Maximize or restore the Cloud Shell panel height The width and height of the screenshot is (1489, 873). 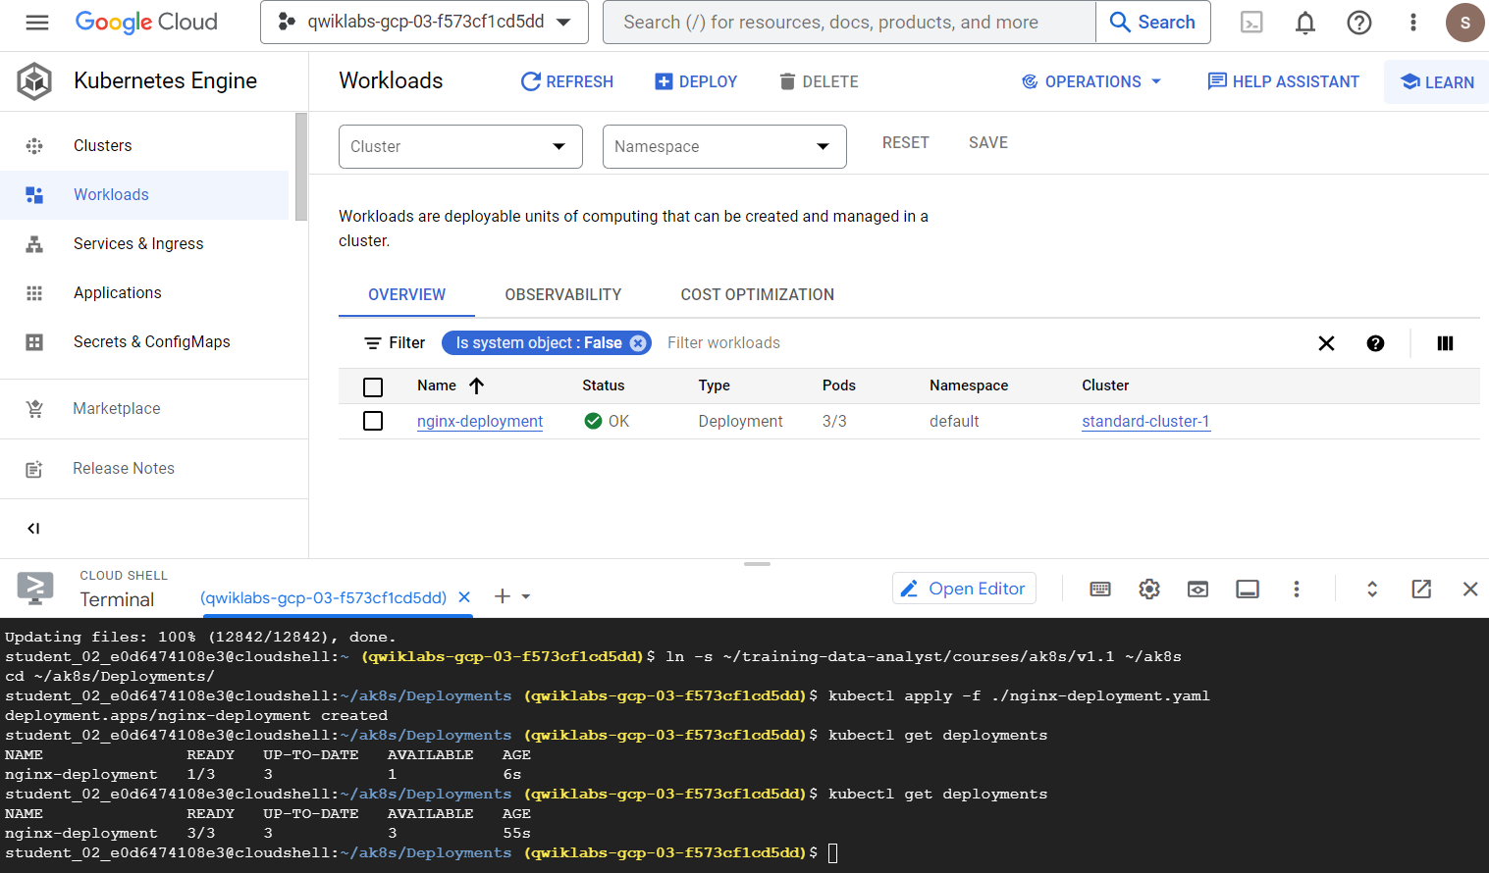click(1372, 589)
